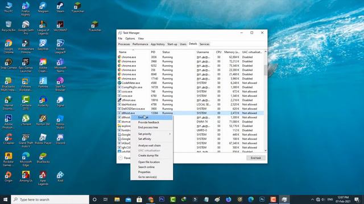Open the Start-up tab

coord(172,44)
